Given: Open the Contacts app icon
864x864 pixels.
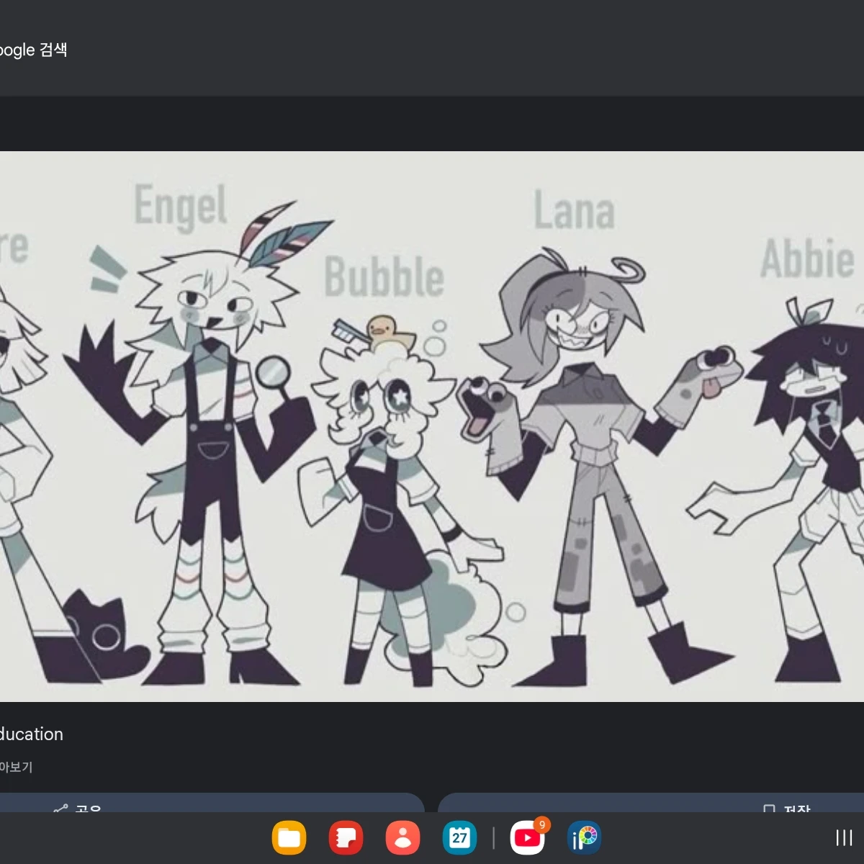Looking at the screenshot, I should point(402,838).
